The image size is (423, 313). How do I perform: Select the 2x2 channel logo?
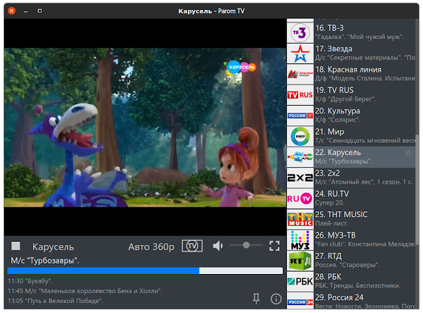(x=300, y=178)
